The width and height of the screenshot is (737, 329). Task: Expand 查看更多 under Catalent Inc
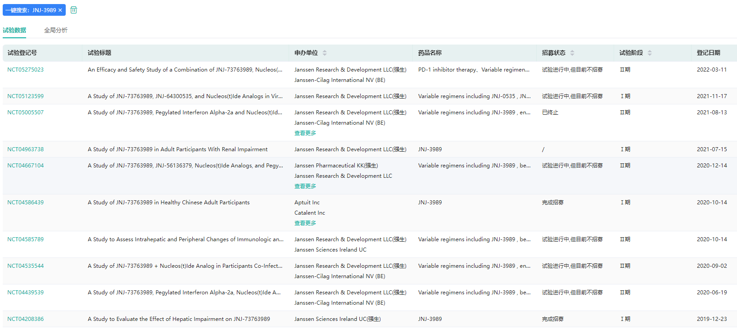click(305, 223)
